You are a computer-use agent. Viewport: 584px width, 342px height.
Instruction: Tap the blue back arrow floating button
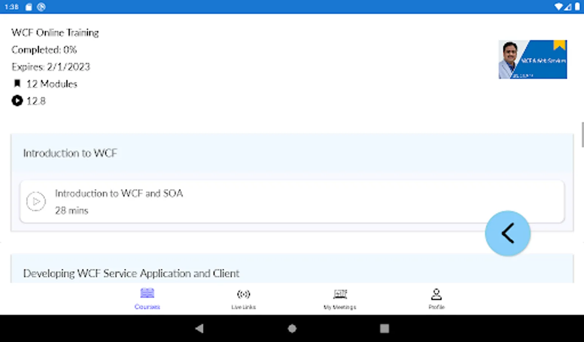tap(508, 233)
